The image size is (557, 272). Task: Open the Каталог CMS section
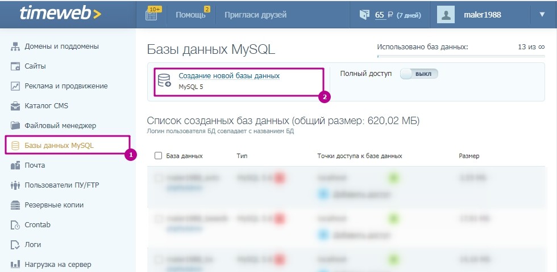tap(46, 106)
